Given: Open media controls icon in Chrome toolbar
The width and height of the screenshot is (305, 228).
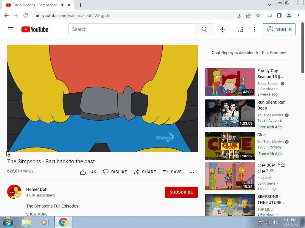Looking at the screenshot, I should pyautogui.click(x=270, y=15).
